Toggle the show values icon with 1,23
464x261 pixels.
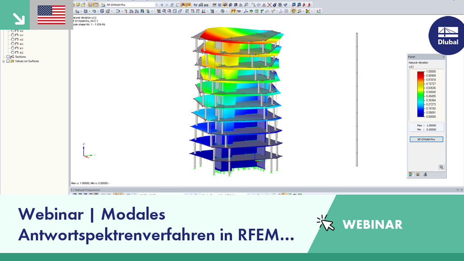(188, 5)
